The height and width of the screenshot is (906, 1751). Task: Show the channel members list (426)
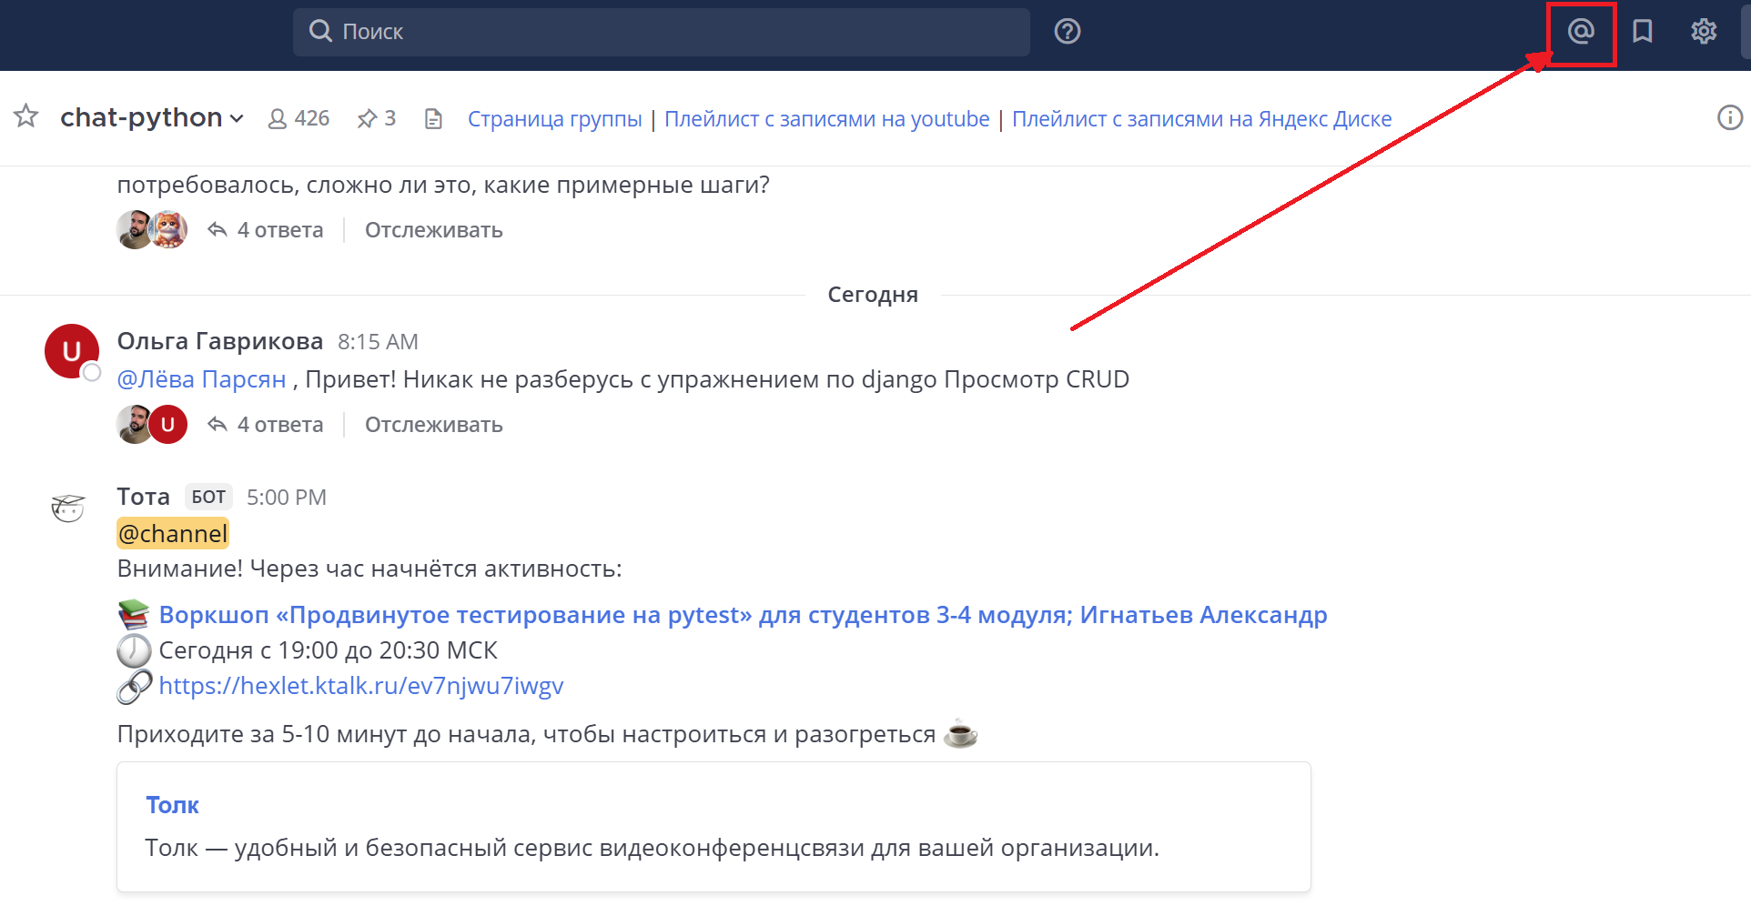[299, 118]
